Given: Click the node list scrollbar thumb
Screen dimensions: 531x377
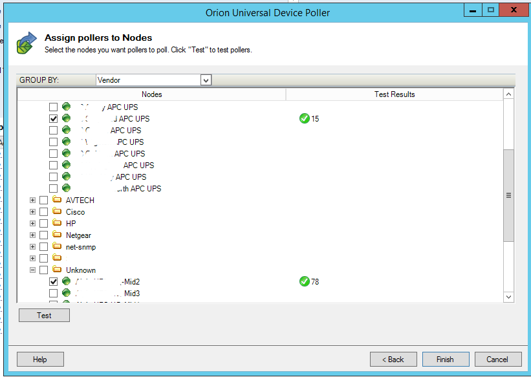Looking at the screenshot, I should [508, 195].
